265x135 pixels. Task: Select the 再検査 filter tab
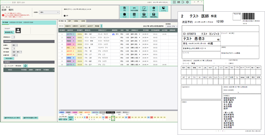pyautogui.click(x=97, y=26)
